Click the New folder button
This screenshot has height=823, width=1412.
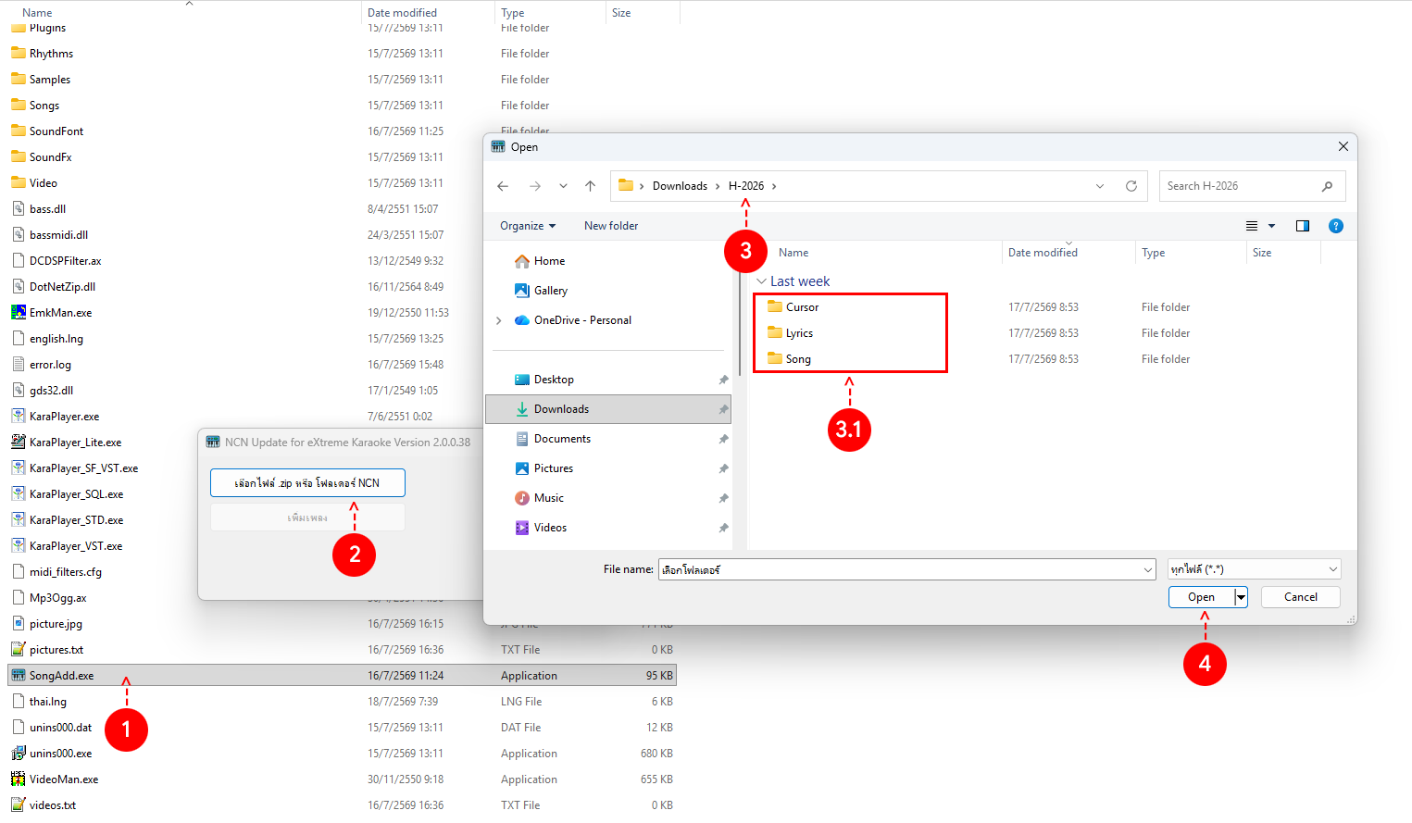(611, 226)
